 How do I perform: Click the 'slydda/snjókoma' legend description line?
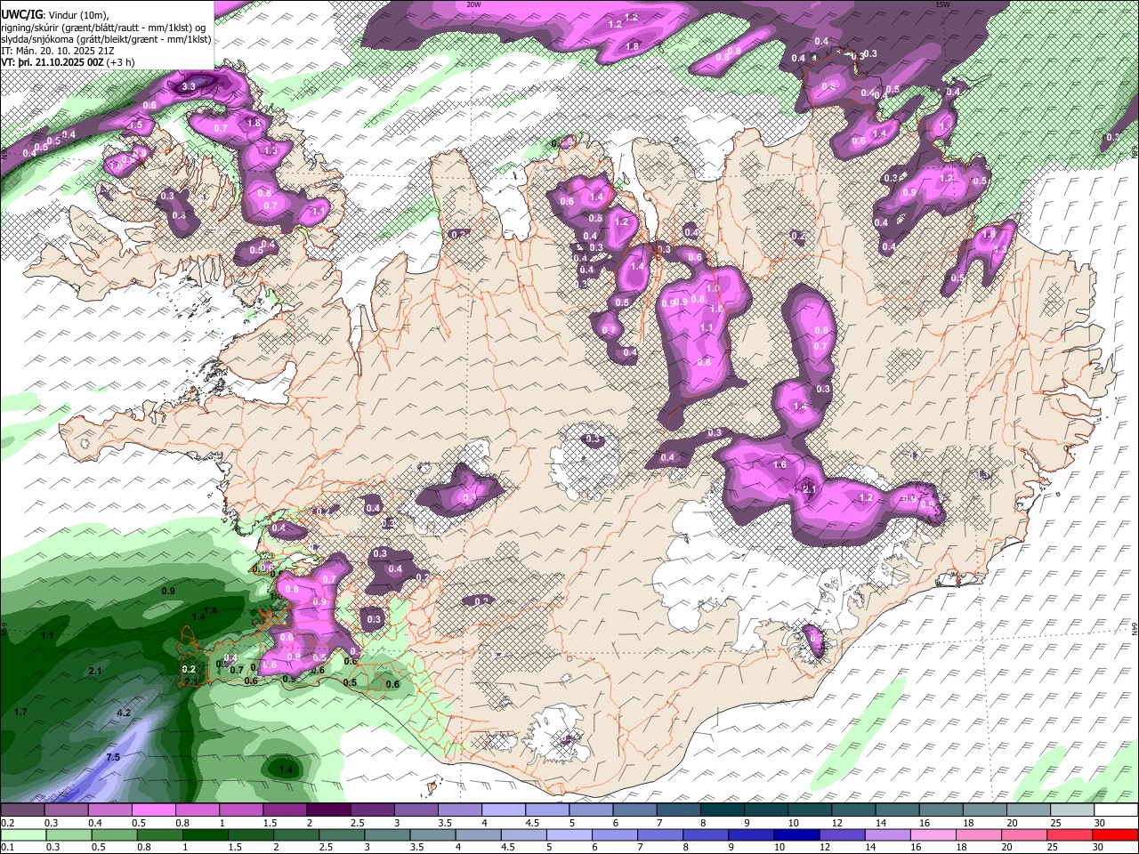[x=106, y=38]
